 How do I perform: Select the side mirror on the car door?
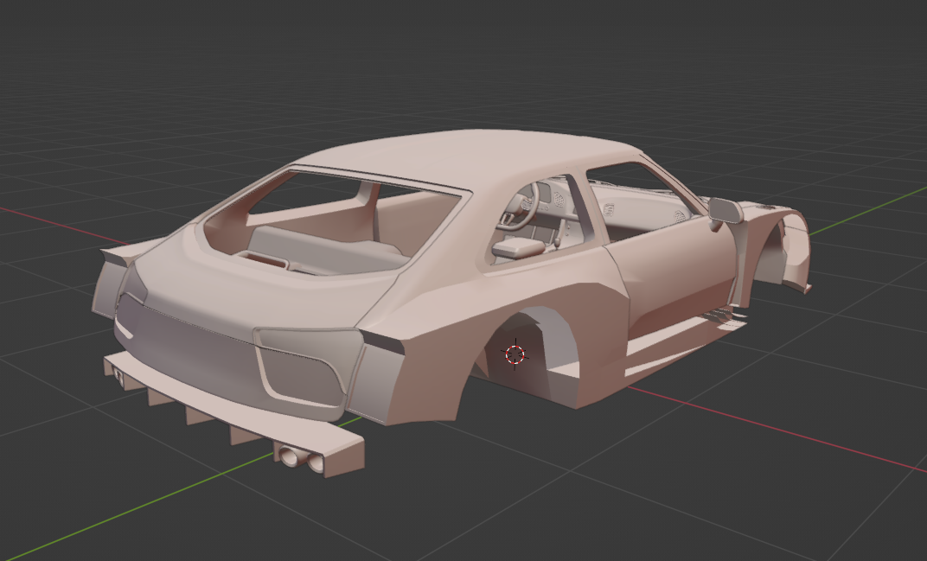coord(726,211)
